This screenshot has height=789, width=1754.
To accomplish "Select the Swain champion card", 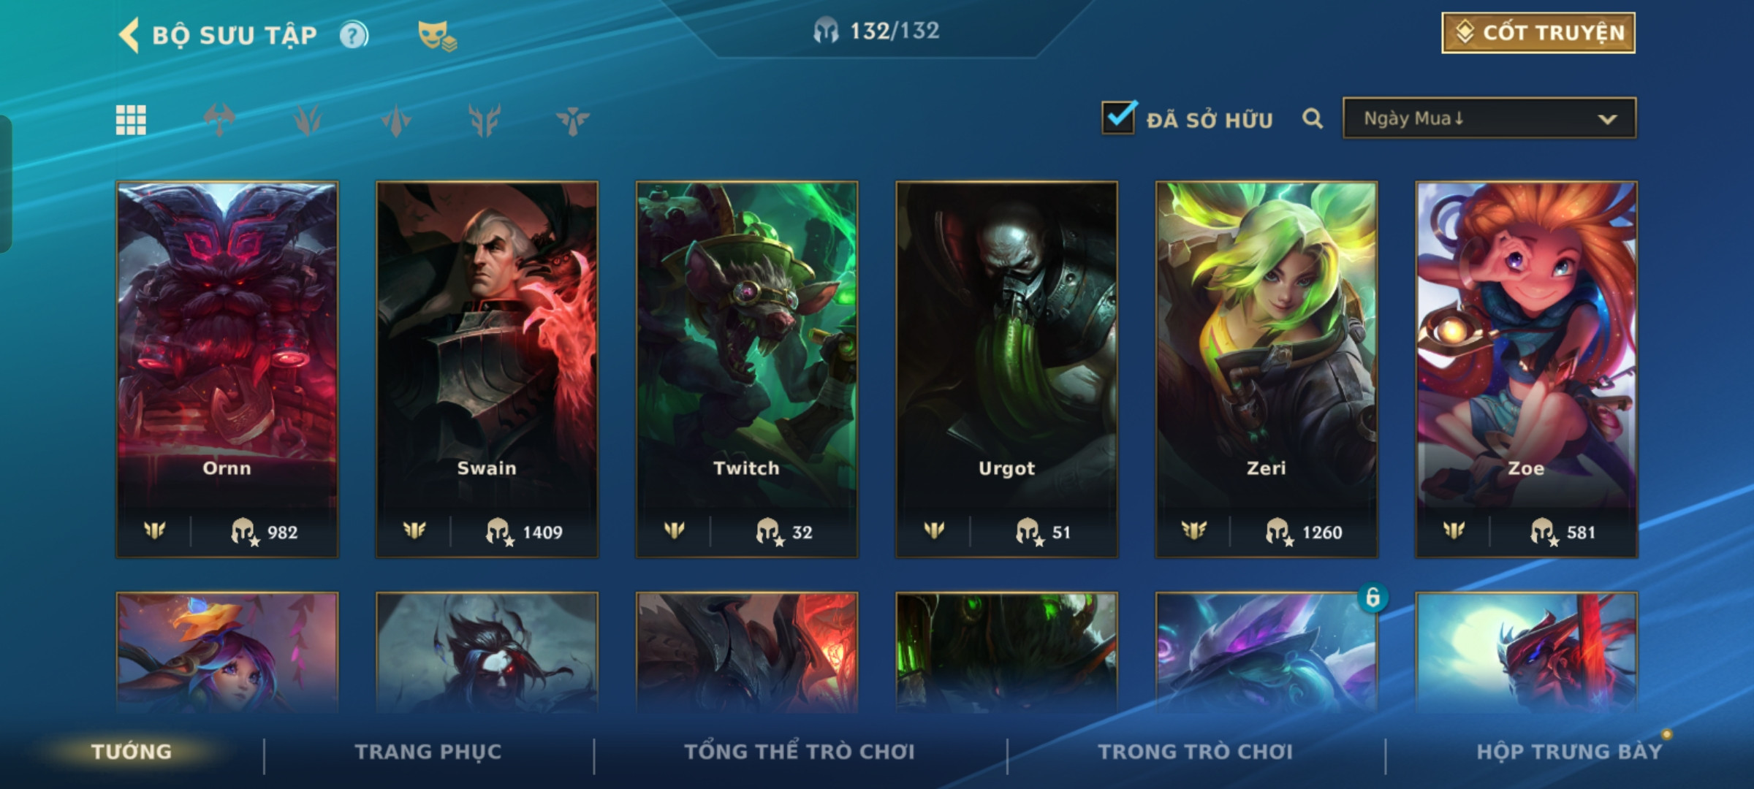I will (x=487, y=370).
